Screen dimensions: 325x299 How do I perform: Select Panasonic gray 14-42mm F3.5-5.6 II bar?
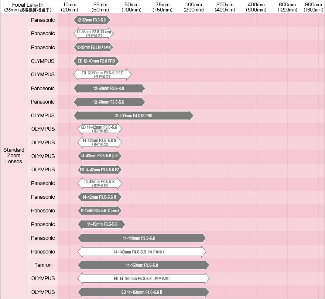(x=100, y=197)
